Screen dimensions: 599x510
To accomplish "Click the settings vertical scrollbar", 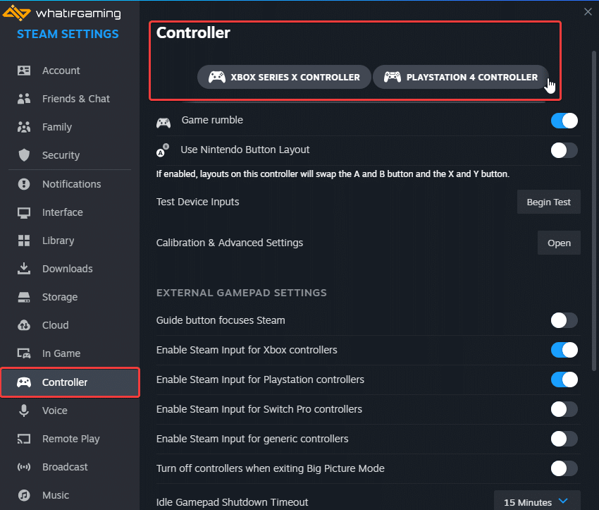I will pos(593,211).
